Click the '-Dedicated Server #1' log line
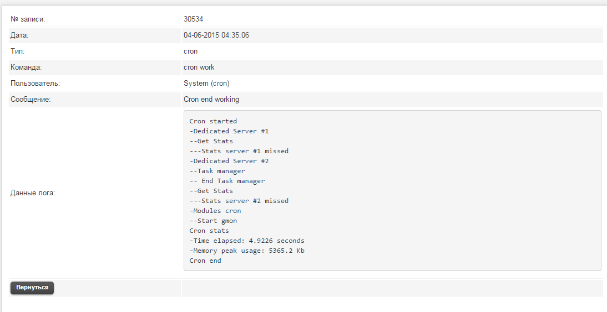607x312 pixels. (229, 131)
